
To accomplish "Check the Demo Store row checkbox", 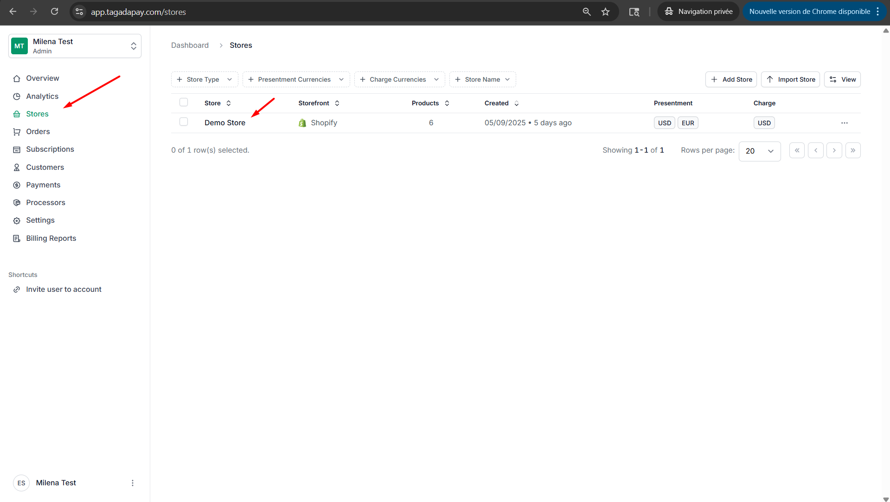I will tap(184, 122).
